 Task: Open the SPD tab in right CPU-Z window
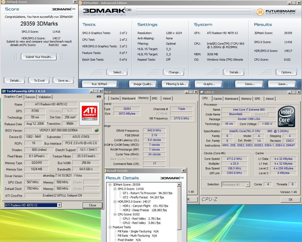coord(257,99)
